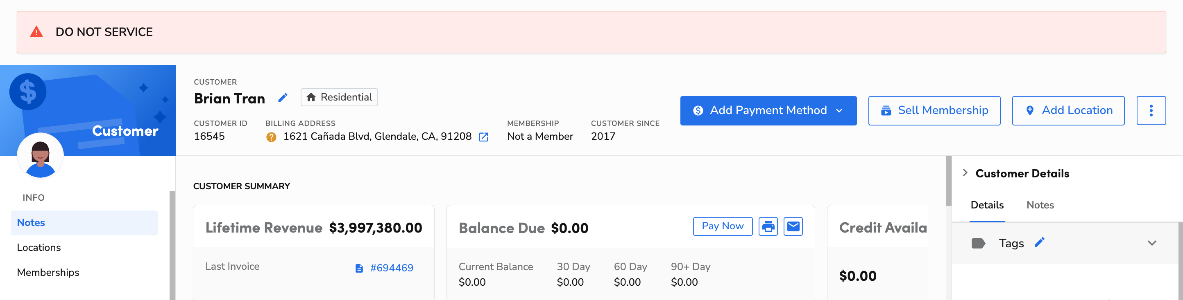Go to Memberships in the sidebar
Viewport: 1183px width, 300px height.
pos(48,273)
